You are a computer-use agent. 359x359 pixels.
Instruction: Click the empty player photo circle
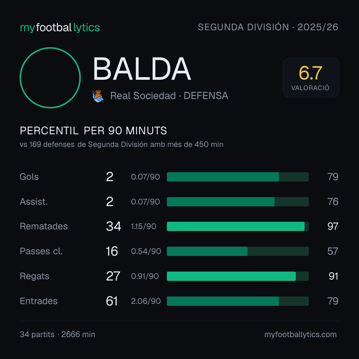(x=50, y=78)
